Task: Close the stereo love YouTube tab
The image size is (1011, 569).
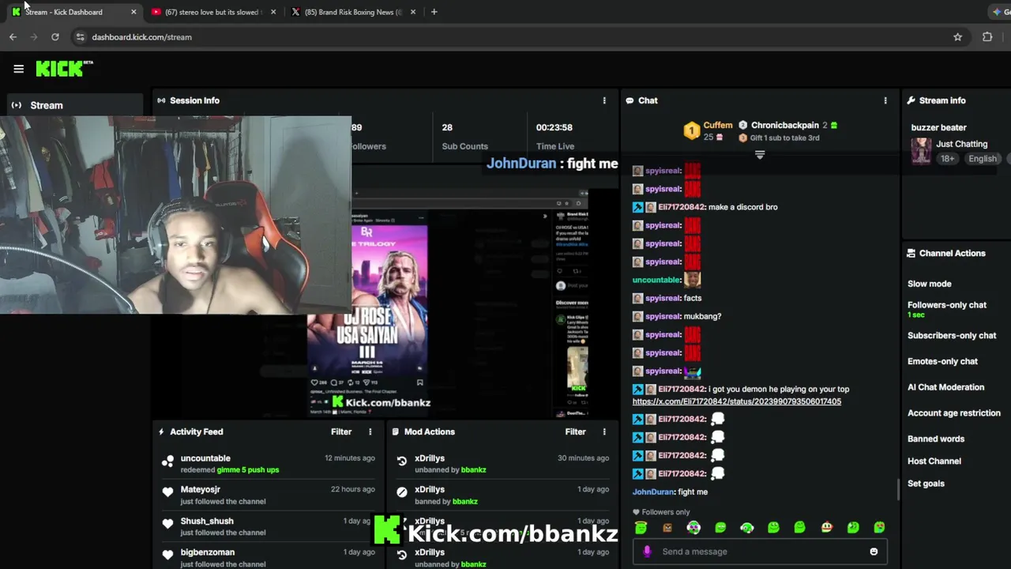Action: coord(273,12)
